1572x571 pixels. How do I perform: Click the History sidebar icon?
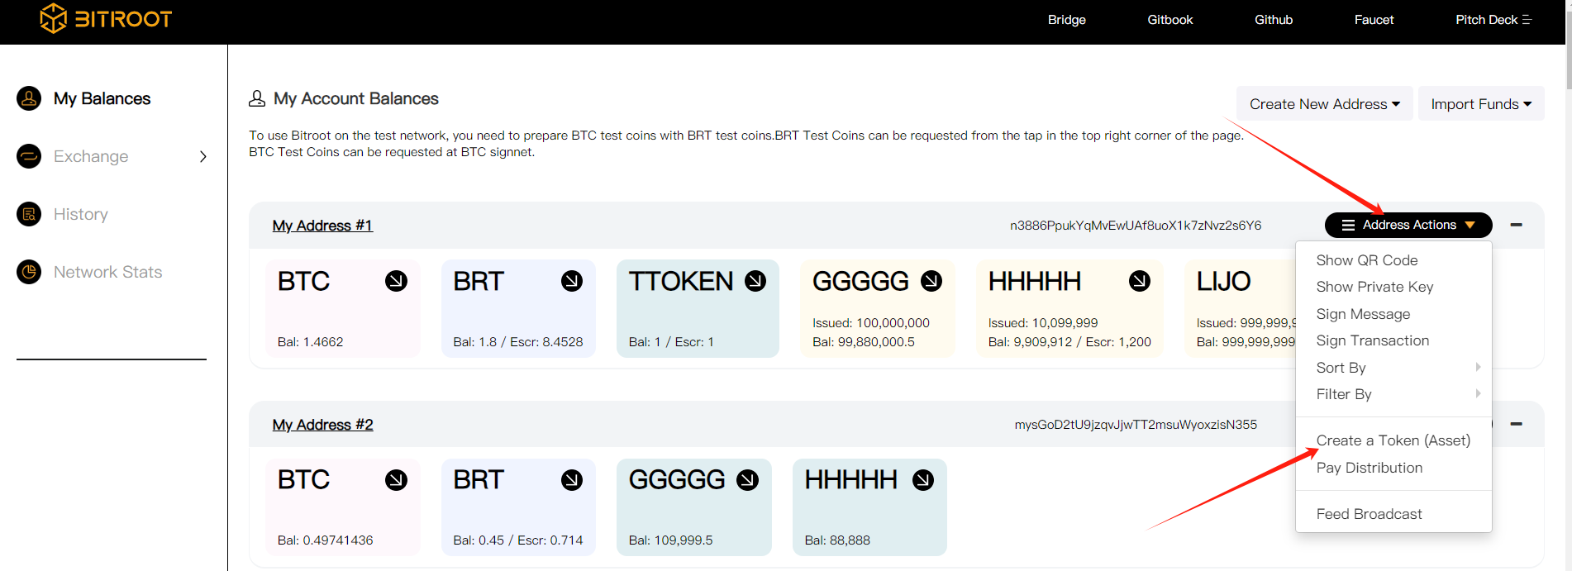(x=29, y=214)
